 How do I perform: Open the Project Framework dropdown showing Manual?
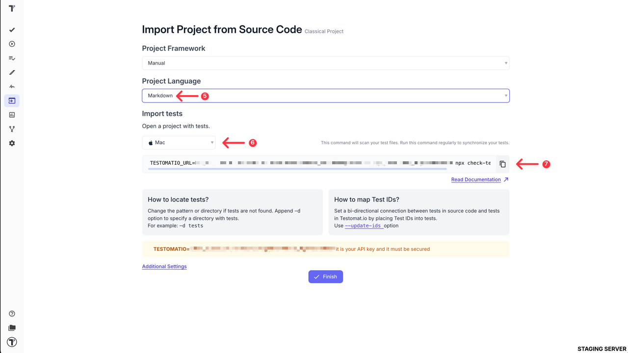[x=325, y=63]
